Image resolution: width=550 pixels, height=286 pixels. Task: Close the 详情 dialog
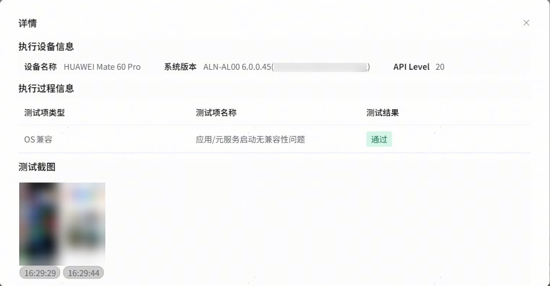point(526,23)
